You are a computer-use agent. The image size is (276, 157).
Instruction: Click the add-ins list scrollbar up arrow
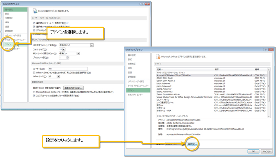269,69
